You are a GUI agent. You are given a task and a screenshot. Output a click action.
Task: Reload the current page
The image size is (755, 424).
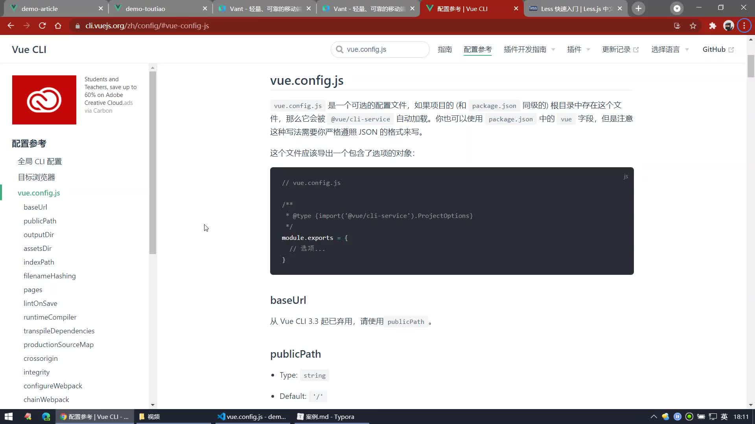pos(42,26)
